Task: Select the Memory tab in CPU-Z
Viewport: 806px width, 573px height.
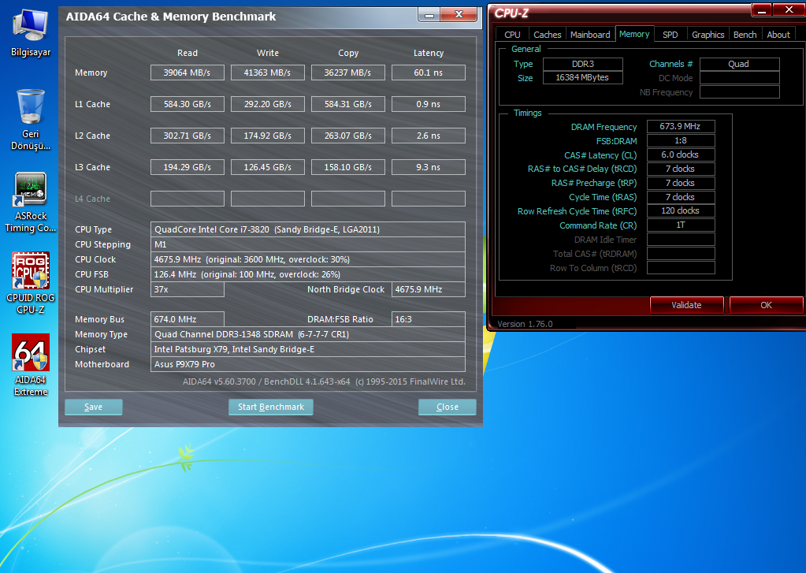Action: pyautogui.click(x=634, y=34)
